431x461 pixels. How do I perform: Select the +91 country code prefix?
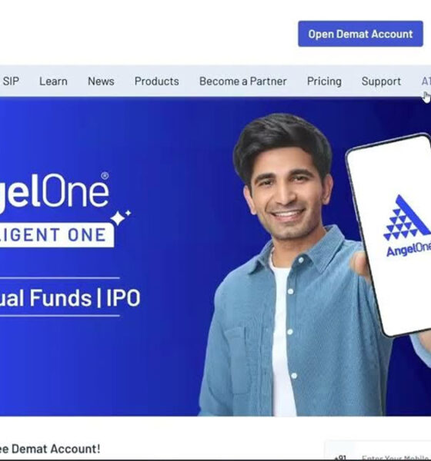(x=340, y=457)
